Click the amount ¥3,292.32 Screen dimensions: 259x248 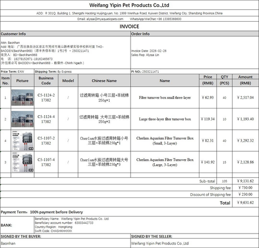tap(246, 141)
